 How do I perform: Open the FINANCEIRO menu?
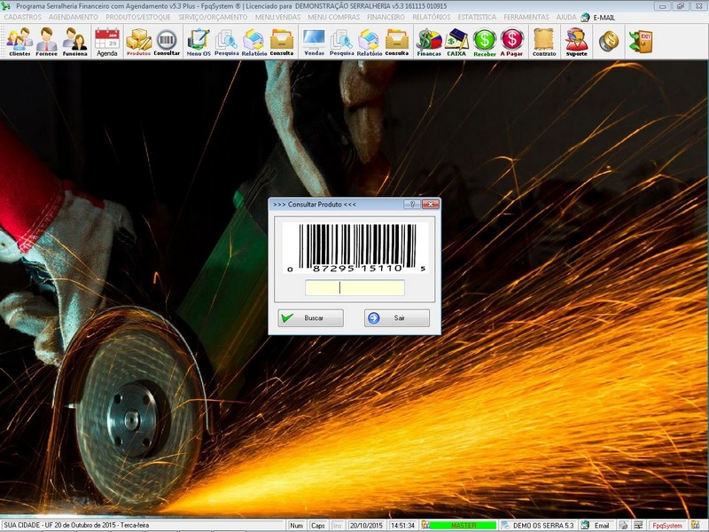click(x=386, y=17)
